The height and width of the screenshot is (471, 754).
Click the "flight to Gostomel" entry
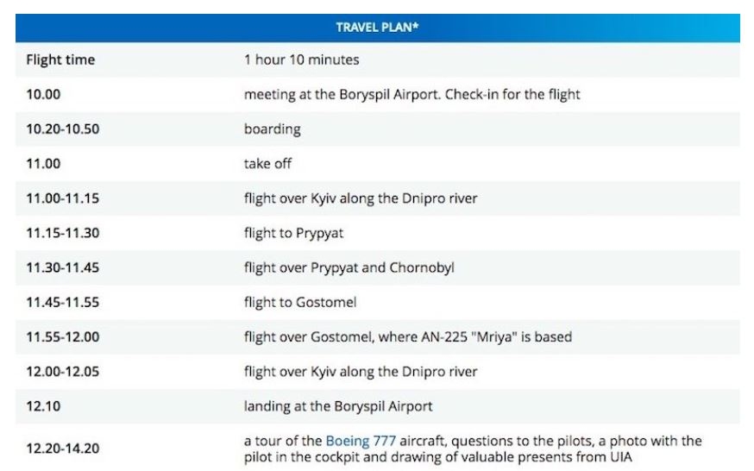tap(299, 302)
